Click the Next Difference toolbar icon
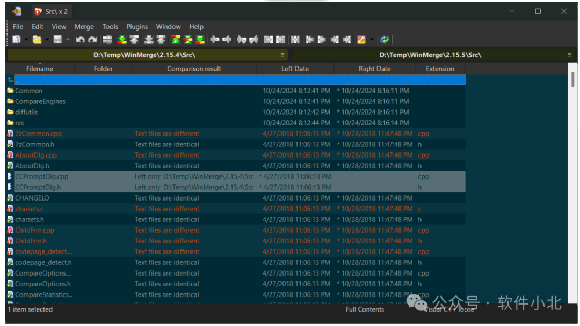Viewport: 580px width, 326px height. 122,40
